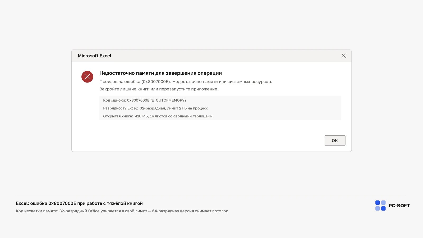
Task: Click the PC-SOFT brand name text
Action: [x=399, y=206]
